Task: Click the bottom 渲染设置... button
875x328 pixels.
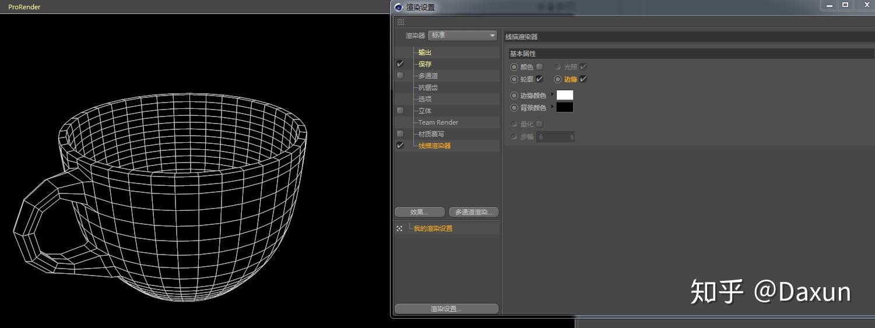Action: point(447,309)
